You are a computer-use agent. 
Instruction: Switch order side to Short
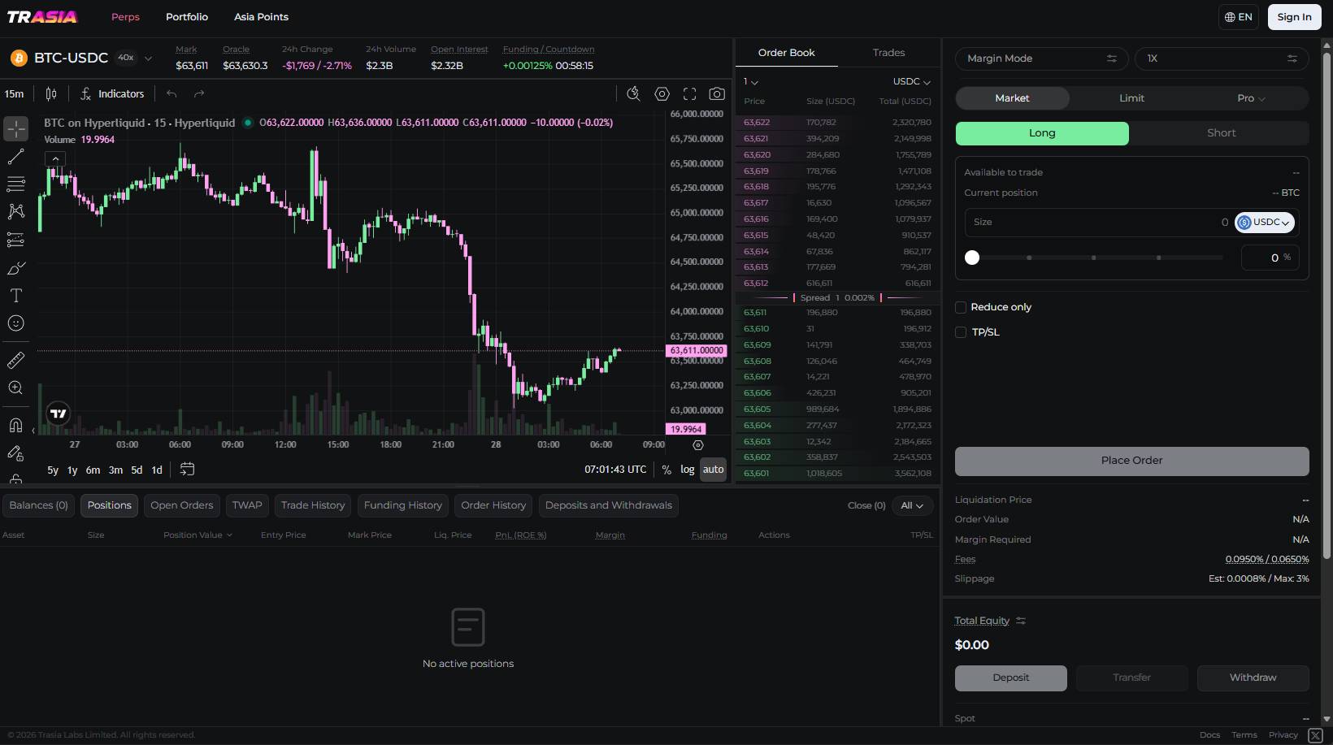coord(1221,133)
